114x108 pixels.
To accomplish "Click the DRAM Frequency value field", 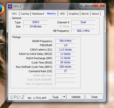I will (x=65, y=41).
